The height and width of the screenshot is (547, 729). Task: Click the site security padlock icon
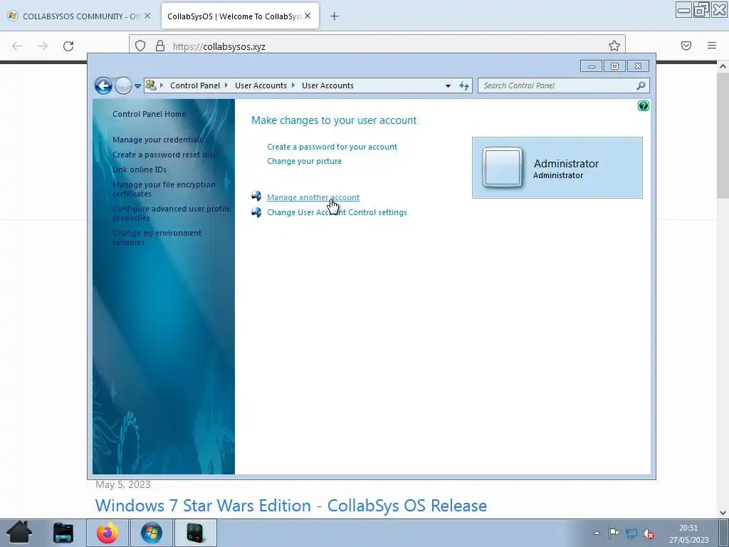pyautogui.click(x=160, y=46)
